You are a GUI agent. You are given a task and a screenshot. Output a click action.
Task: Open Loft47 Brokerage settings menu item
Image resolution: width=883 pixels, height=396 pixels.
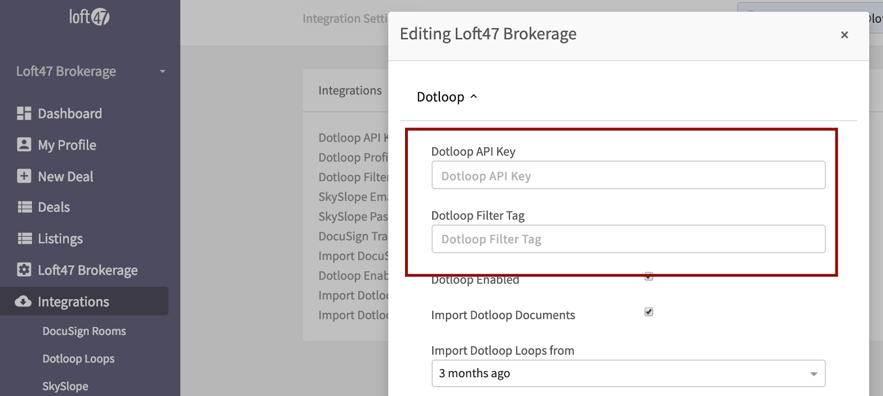(x=88, y=270)
